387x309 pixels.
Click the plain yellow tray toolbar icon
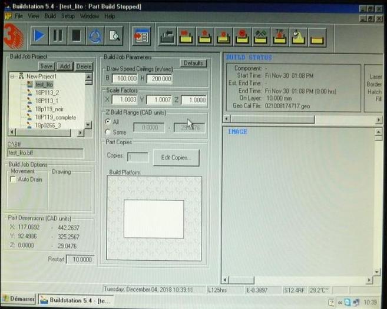coord(317,38)
